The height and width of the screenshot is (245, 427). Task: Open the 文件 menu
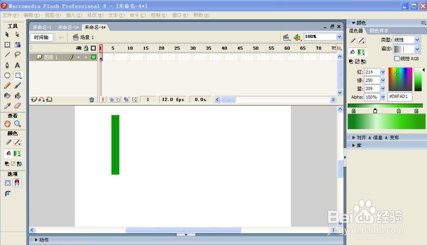click(10, 15)
